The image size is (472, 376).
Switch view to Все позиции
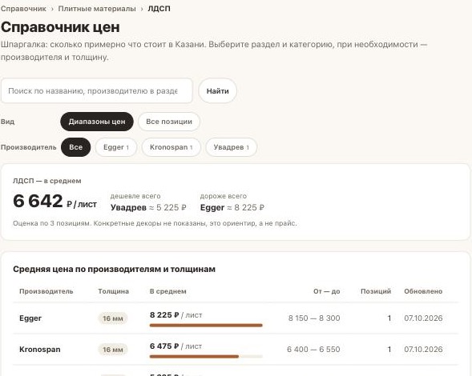pos(169,122)
